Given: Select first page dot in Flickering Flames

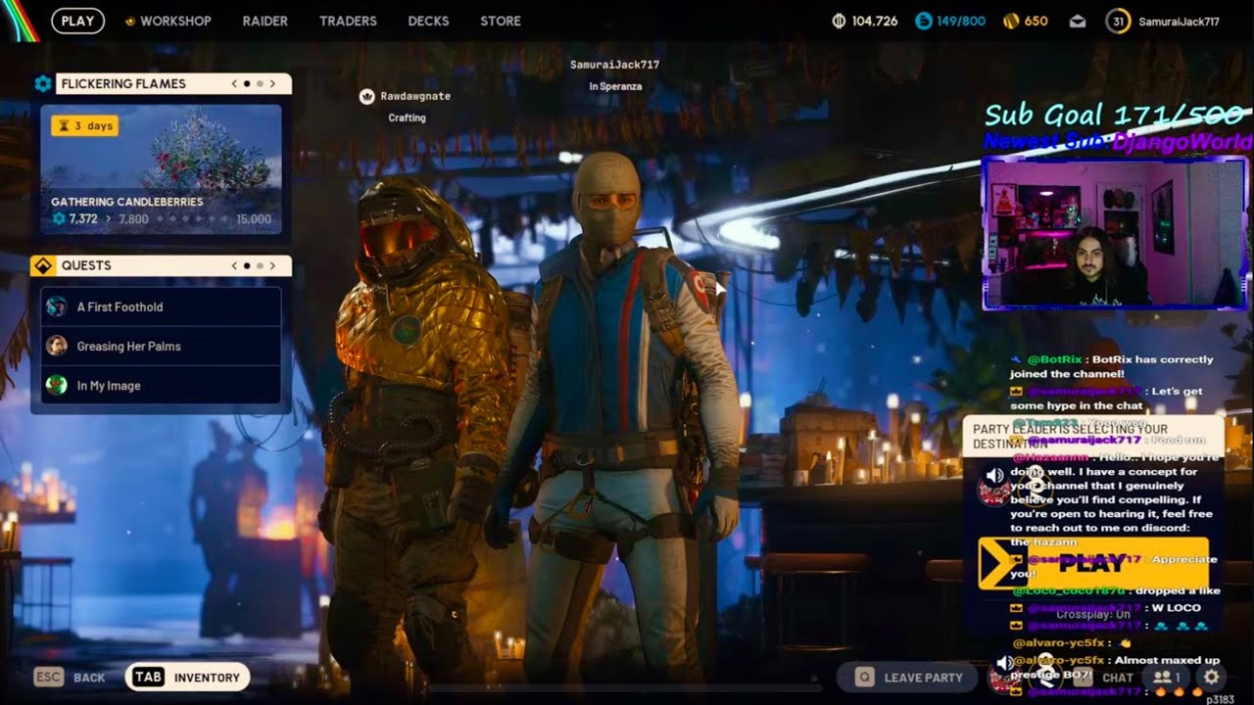Looking at the screenshot, I should [246, 84].
